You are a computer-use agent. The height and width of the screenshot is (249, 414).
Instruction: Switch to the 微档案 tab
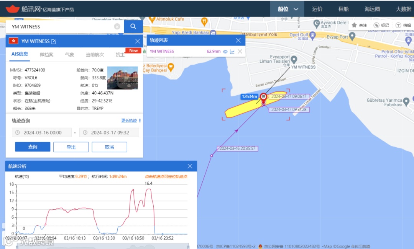pos(46,55)
